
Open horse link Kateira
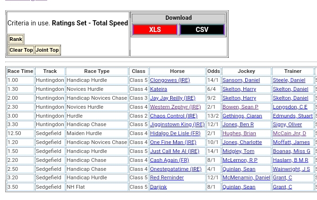pos(158,89)
